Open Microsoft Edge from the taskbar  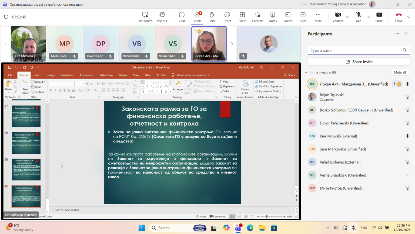(x=250, y=228)
